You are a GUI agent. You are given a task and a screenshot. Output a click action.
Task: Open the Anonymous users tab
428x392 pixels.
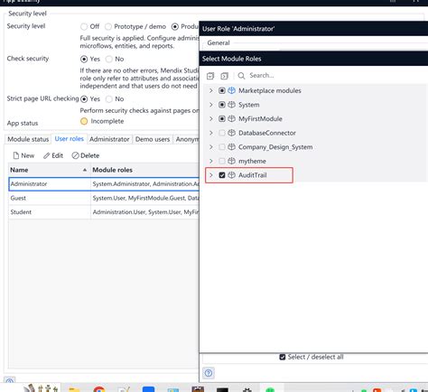click(187, 139)
